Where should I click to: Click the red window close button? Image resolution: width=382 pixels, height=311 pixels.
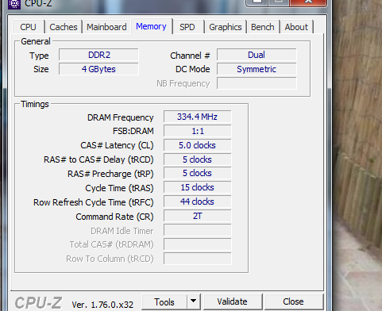[x=308, y=2]
